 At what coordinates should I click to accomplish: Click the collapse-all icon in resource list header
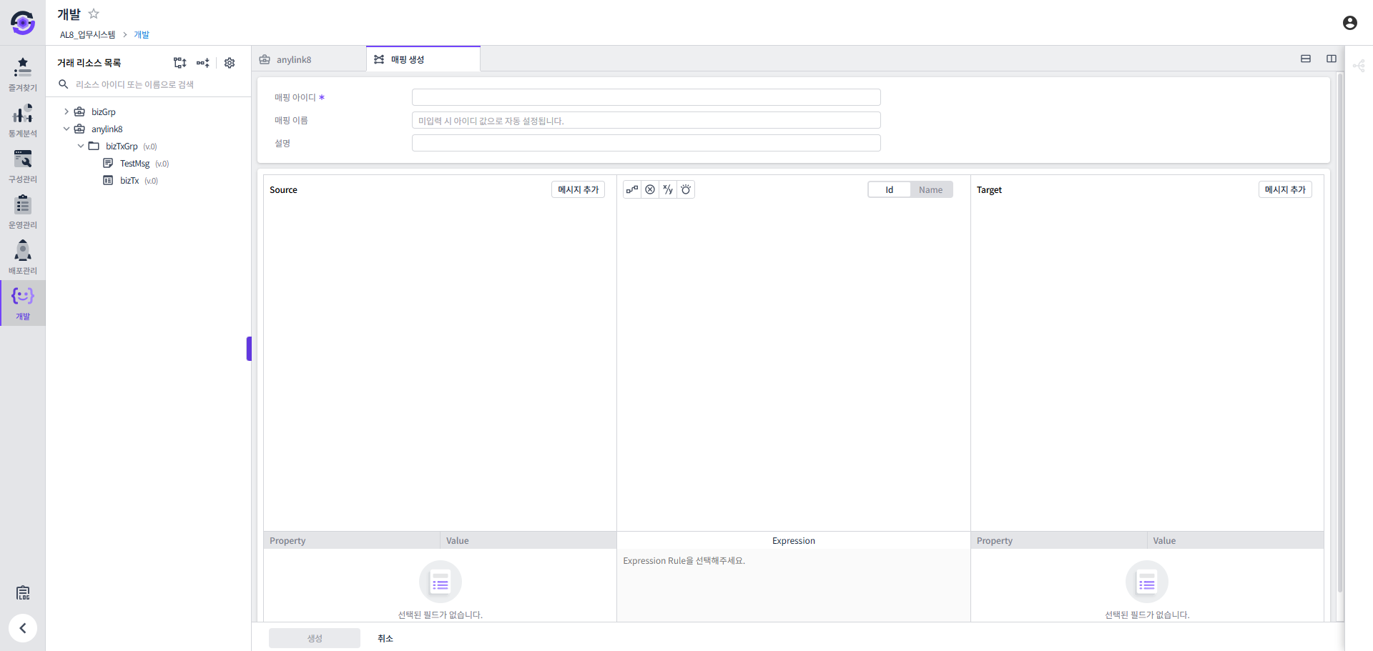(x=203, y=63)
